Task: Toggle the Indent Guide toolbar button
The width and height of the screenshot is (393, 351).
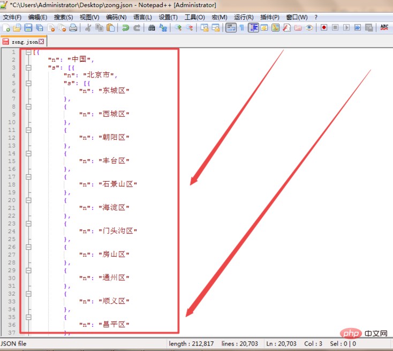Action: [253, 28]
